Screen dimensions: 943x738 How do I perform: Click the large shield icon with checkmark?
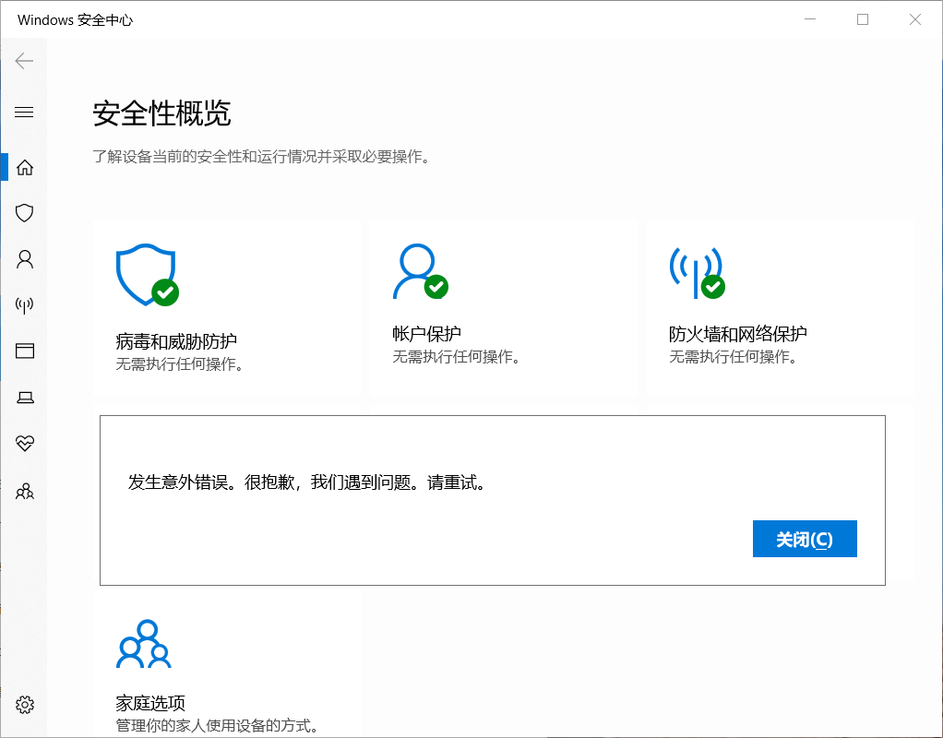[x=148, y=275]
